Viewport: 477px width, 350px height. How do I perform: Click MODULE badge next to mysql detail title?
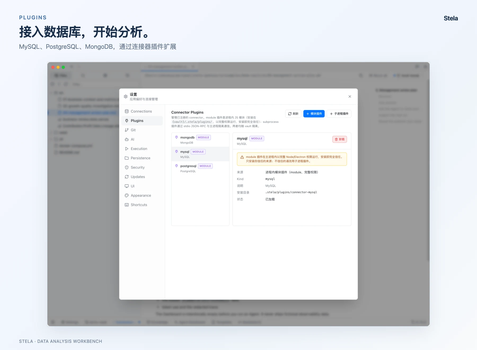pos(257,139)
